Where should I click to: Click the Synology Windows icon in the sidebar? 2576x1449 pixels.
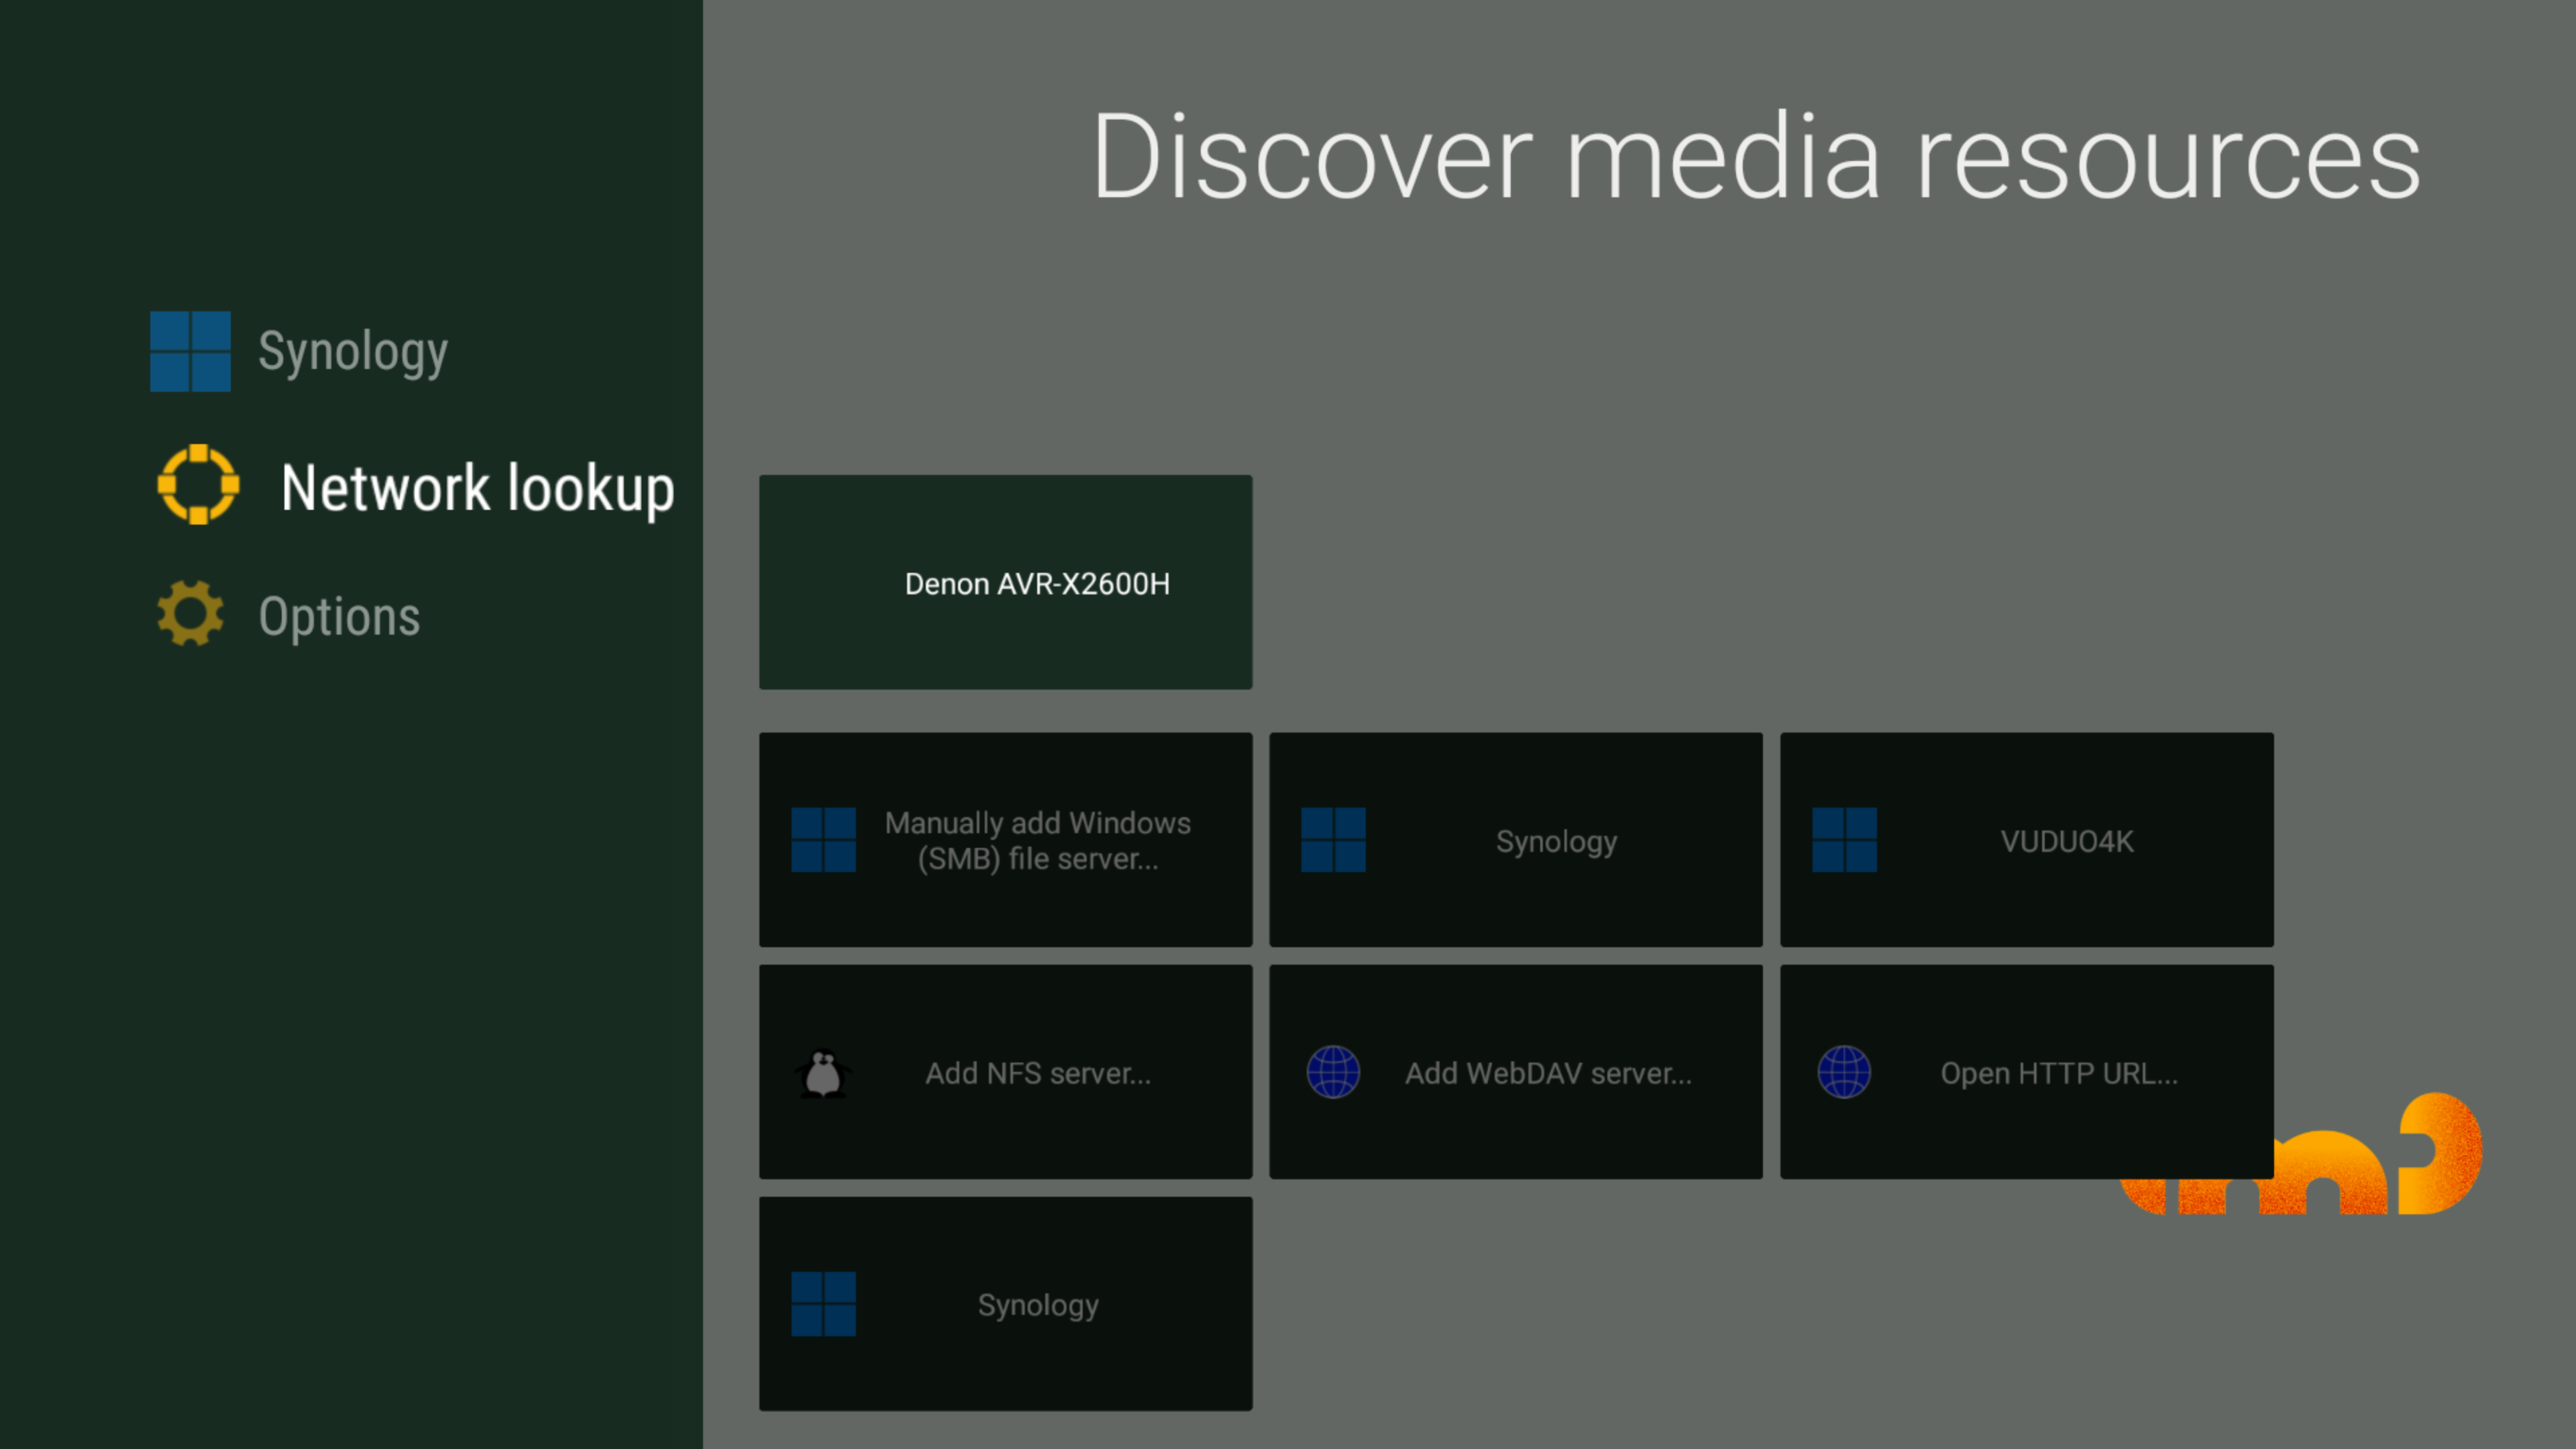pos(190,351)
